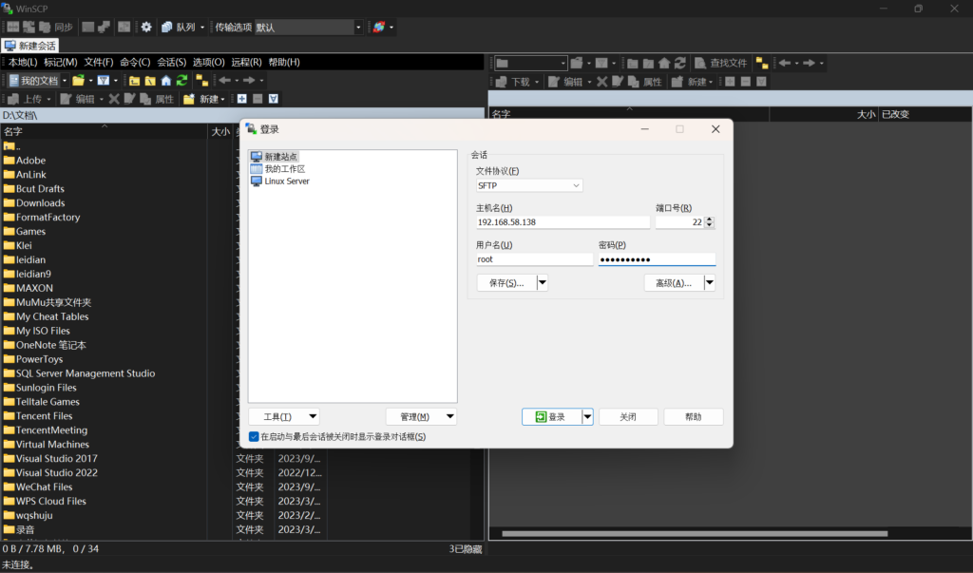Click the colorful transfer icon next to 传输选项
The height and width of the screenshot is (573, 973).
pos(379,28)
